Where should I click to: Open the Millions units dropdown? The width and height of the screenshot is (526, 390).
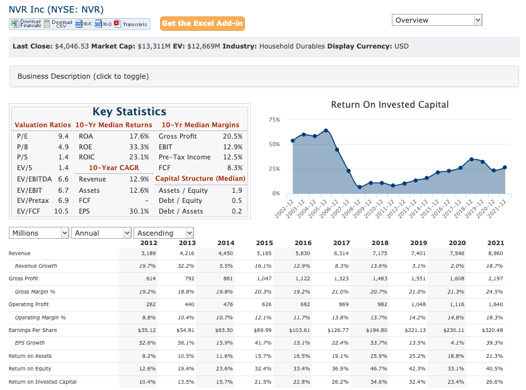(x=39, y=233)
